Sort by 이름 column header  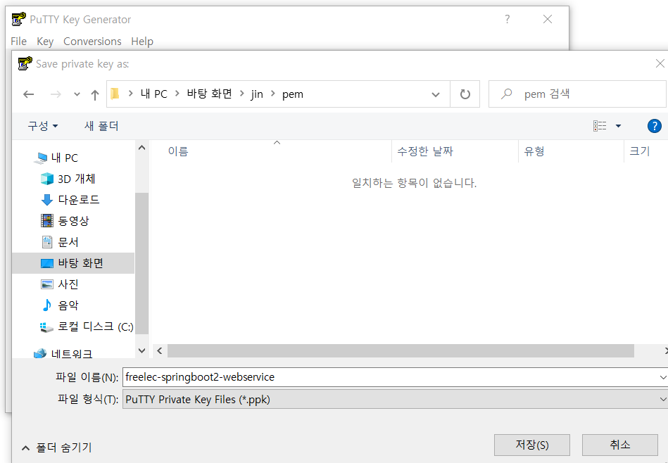tap(178, 151)
